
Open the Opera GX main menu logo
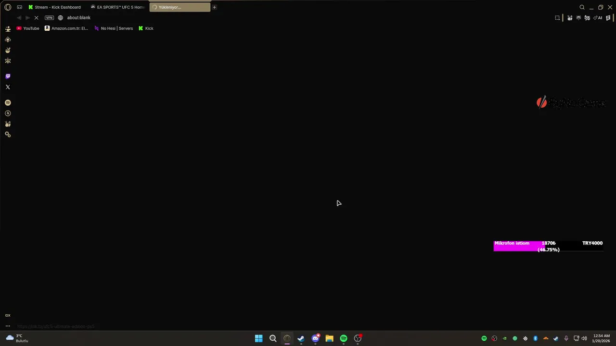(x=8, y=7)
